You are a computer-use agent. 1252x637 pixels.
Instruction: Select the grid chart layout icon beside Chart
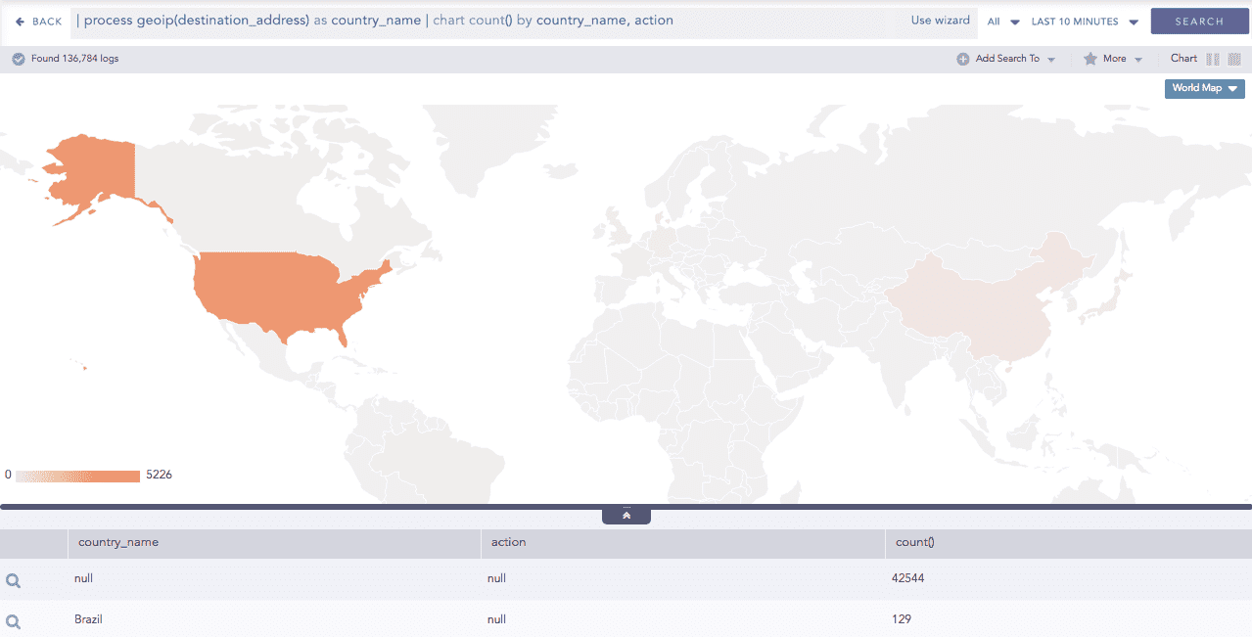1235,58
